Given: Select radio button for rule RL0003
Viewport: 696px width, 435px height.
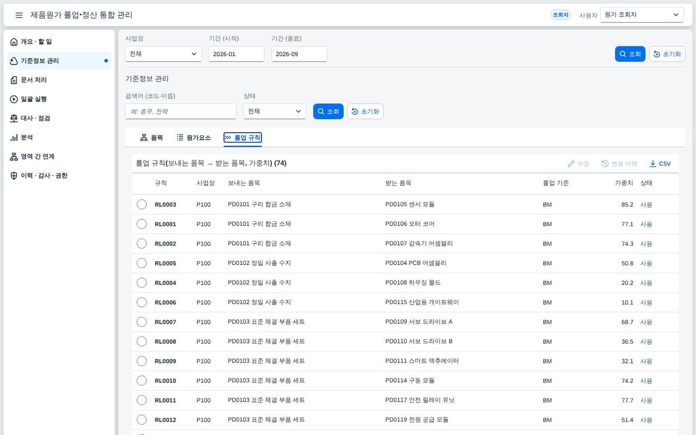Looking at the screenshot, I should click(142, 204).
